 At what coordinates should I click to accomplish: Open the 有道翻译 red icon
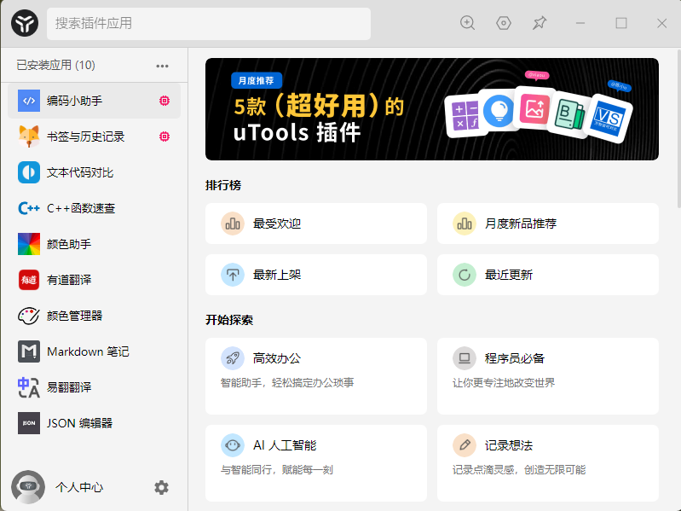29,280
